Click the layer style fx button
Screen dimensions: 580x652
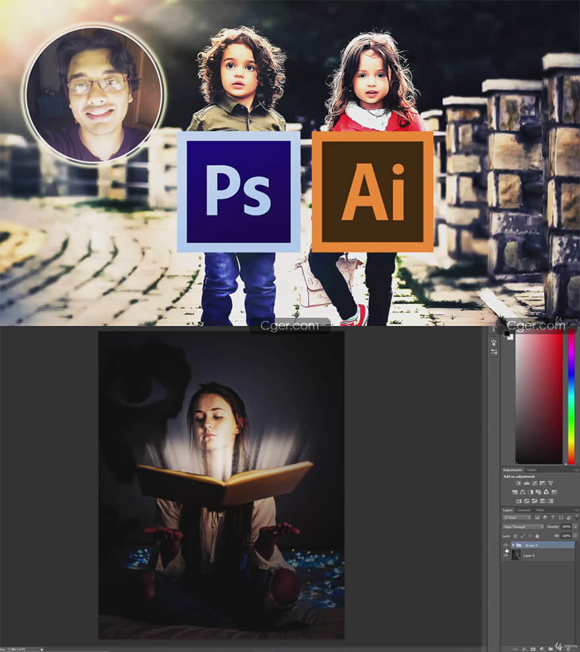point(524,649)
